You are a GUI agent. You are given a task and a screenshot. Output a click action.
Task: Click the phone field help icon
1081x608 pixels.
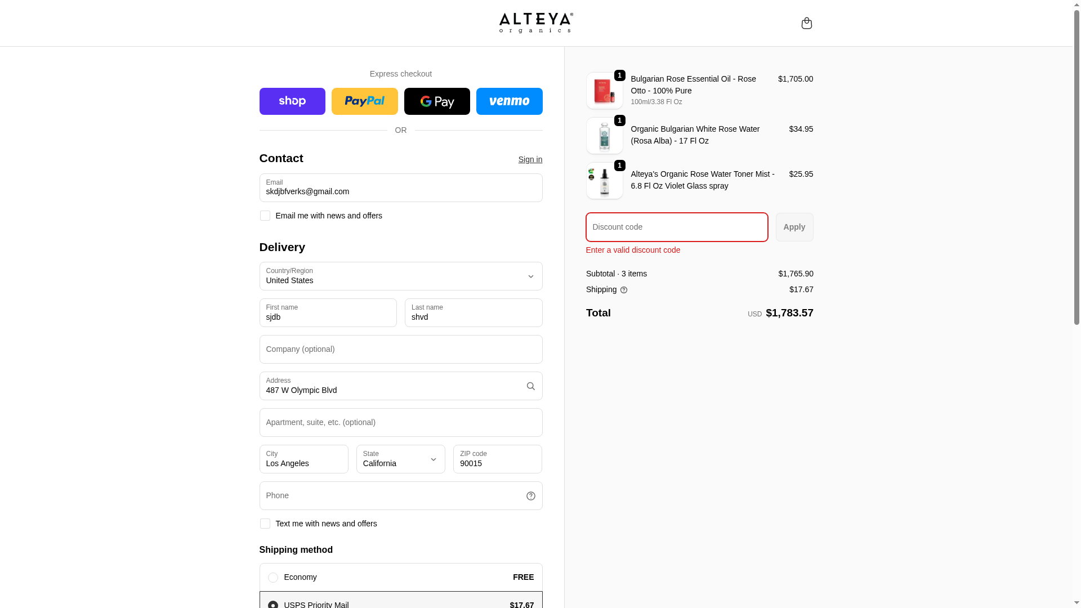530,496
